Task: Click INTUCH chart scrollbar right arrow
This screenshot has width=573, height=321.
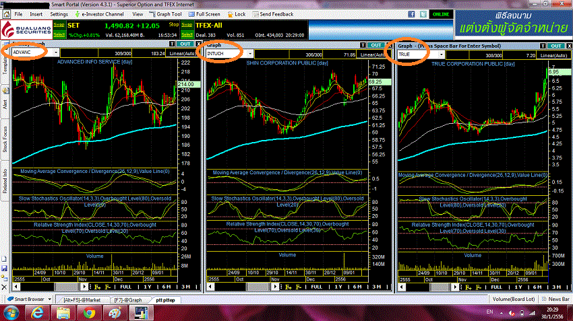Action: [x=276, y=287]
